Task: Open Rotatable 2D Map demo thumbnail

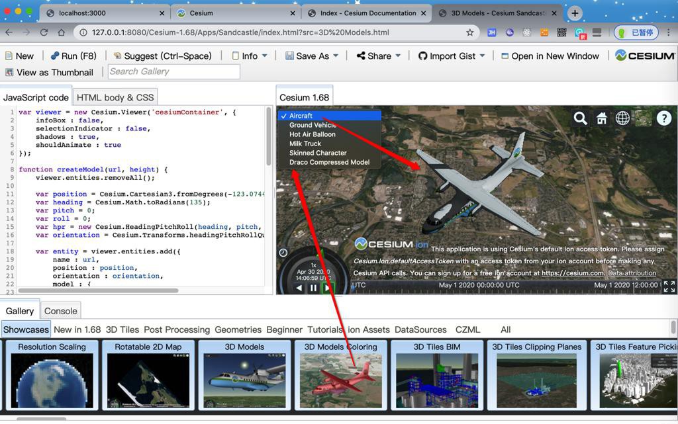Action: tap(148, 375)
